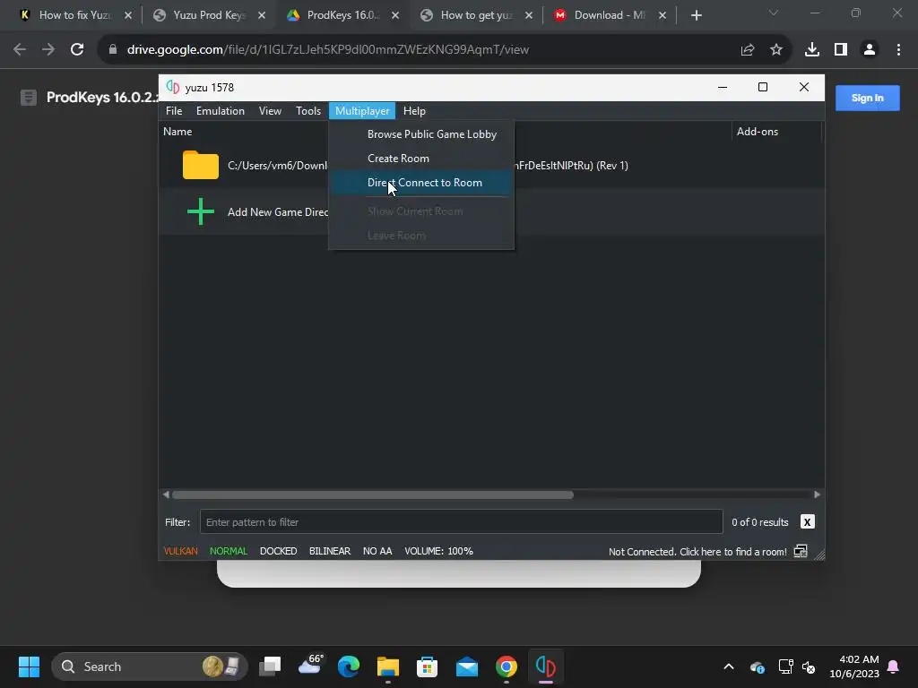
Task: Toggle DOCKED mode in status bar
Action: 278,551
